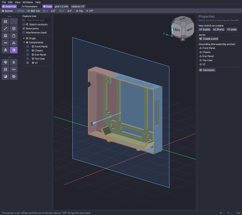The width and height of the screenshot is (242, 215).
Task: Click the Tilt 1 angle value
Action: click(53, 11)
